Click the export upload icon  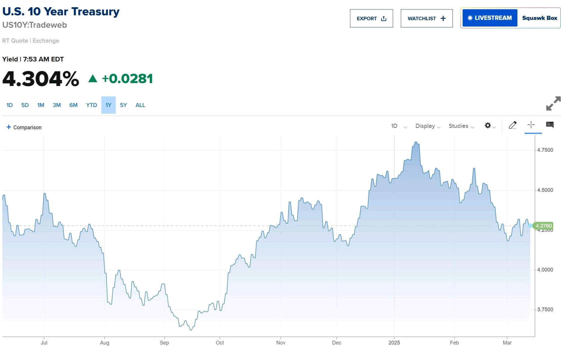pos(384,18)
